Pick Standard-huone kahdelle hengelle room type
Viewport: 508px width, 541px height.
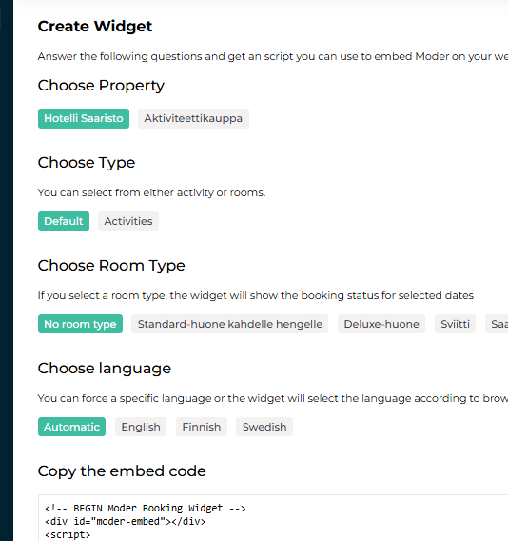coord(230,324)
